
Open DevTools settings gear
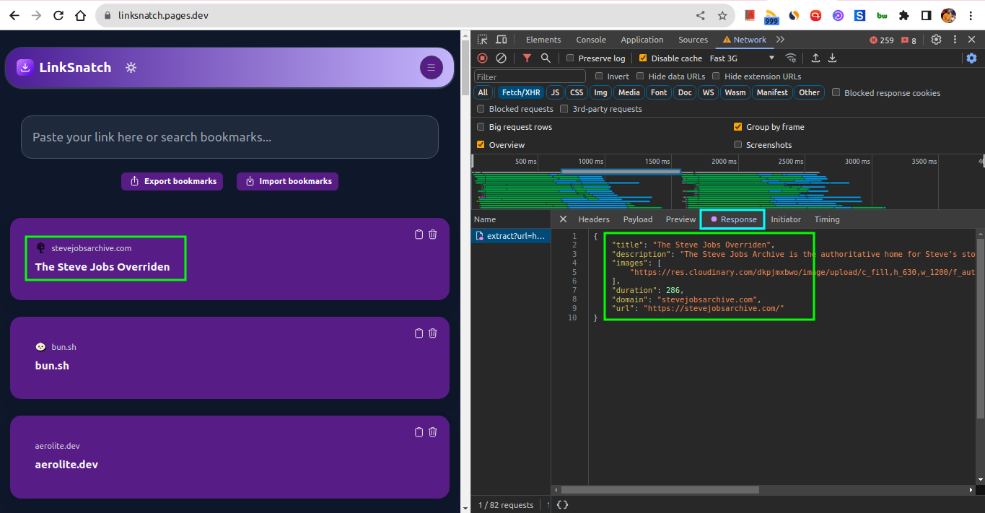[936, 40]
